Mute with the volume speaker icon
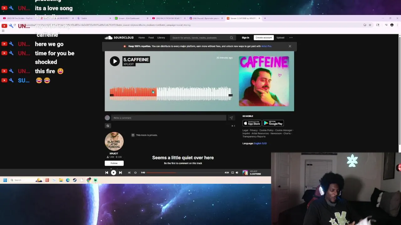The image size is (401, 225). coord(237,172)
